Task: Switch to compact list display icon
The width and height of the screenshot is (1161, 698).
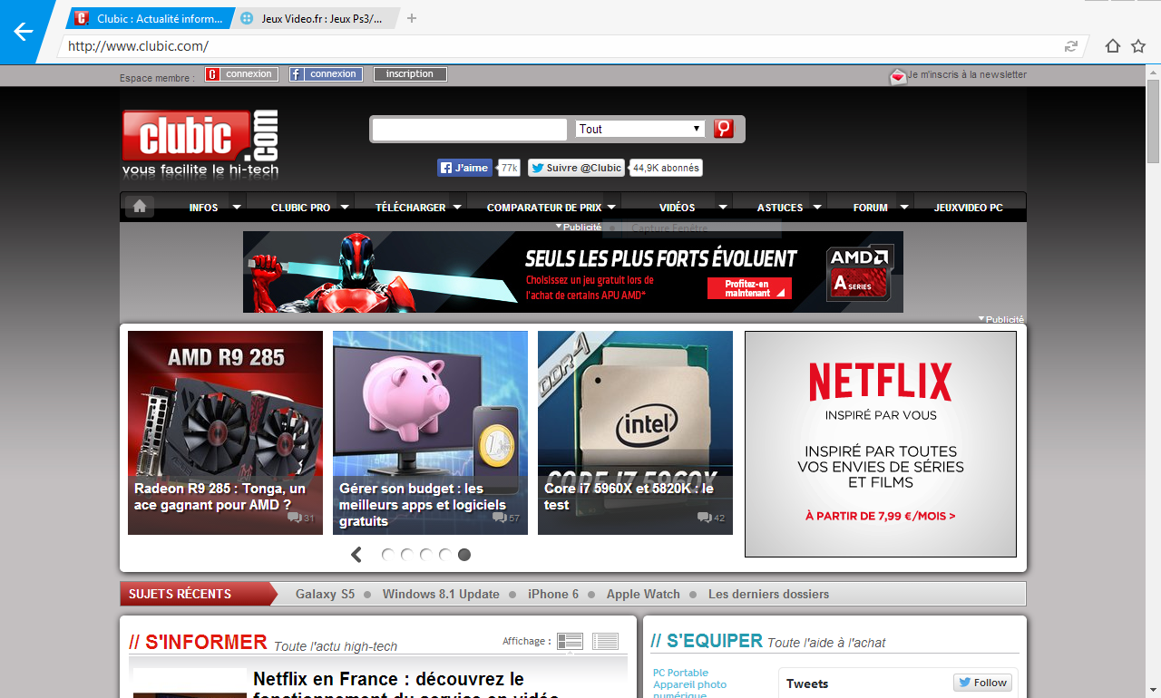Action: 605,642
